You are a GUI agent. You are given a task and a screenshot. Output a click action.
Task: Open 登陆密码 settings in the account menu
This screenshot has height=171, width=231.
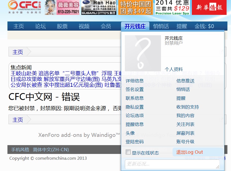[135, 142]
